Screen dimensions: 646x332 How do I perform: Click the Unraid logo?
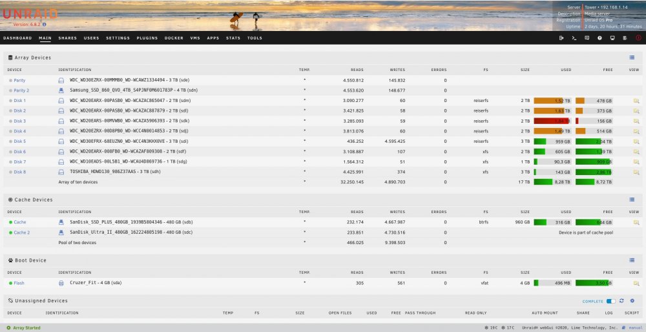tap(30, 14)
